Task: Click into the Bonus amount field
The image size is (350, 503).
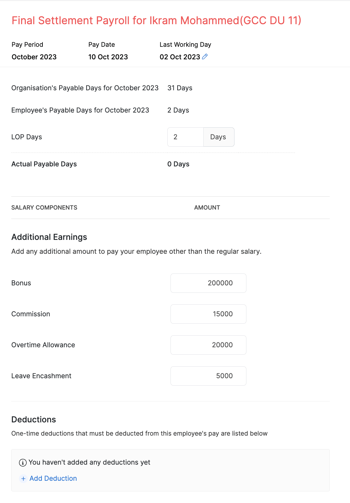Action: pyautogui.click(x=208, y=283)
